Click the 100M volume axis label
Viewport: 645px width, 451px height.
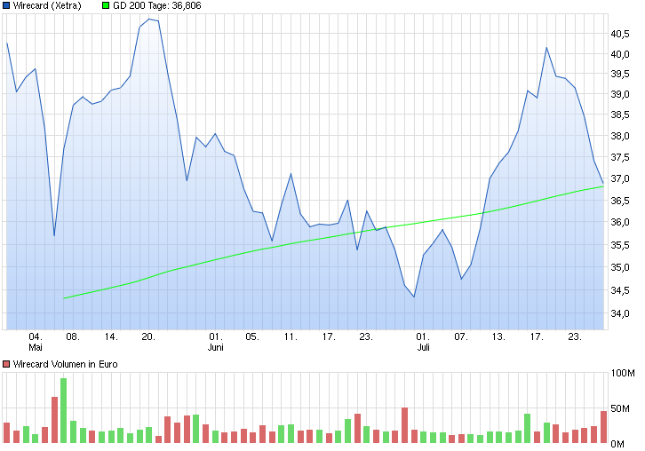tap(623, 373)
